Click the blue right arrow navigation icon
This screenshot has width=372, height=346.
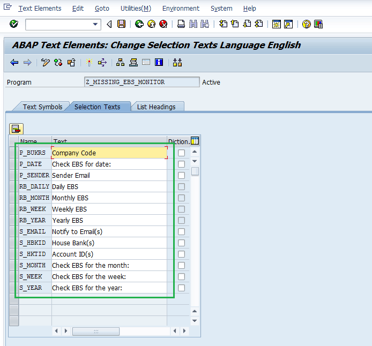27,63
